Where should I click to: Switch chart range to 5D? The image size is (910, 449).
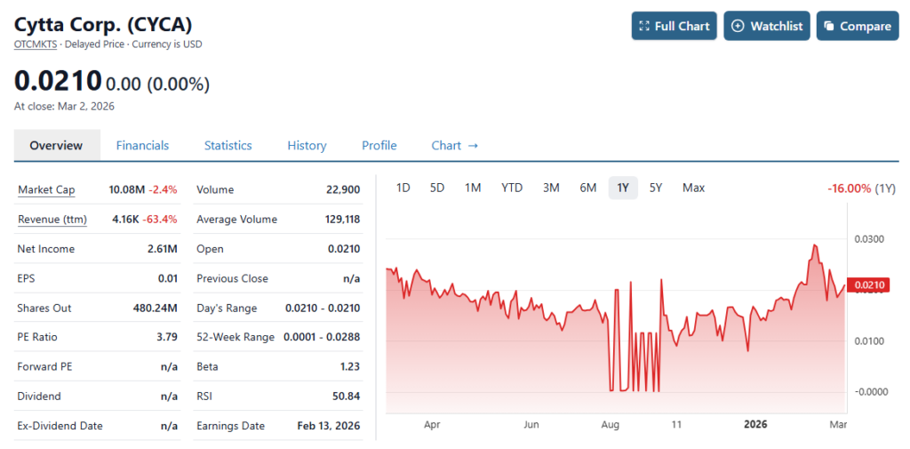click(x=436, y=188)
